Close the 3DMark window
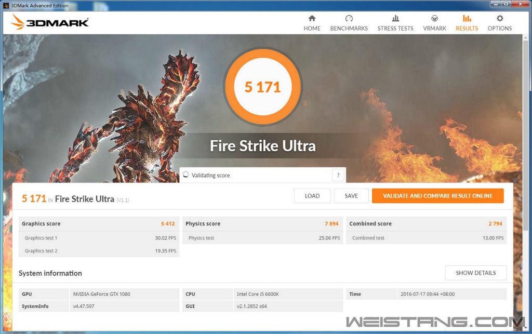The width and height of the screenshot is (532, 334). pyautogui.click(x=521, y=4)
